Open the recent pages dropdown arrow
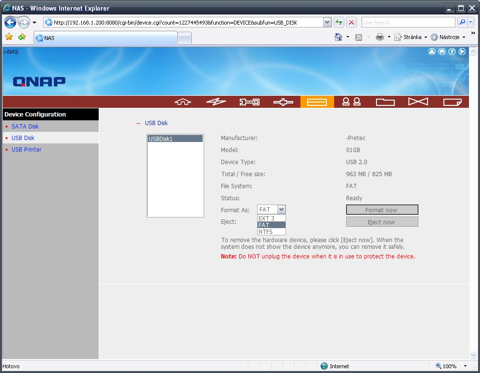Viewport: 480px width, 373px height. click(34, 23)
